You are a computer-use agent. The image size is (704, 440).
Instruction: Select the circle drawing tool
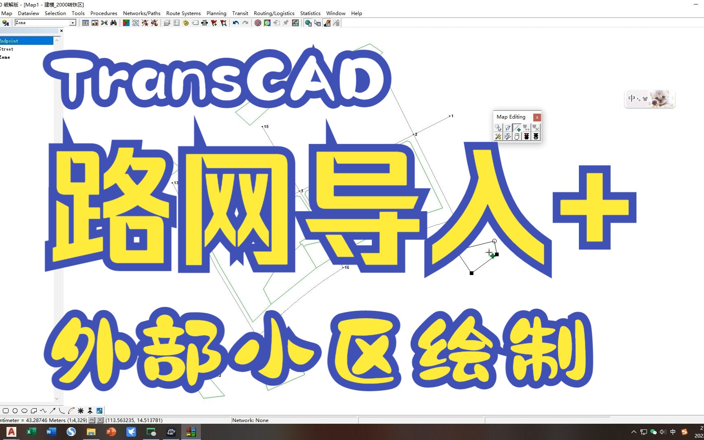15,411
